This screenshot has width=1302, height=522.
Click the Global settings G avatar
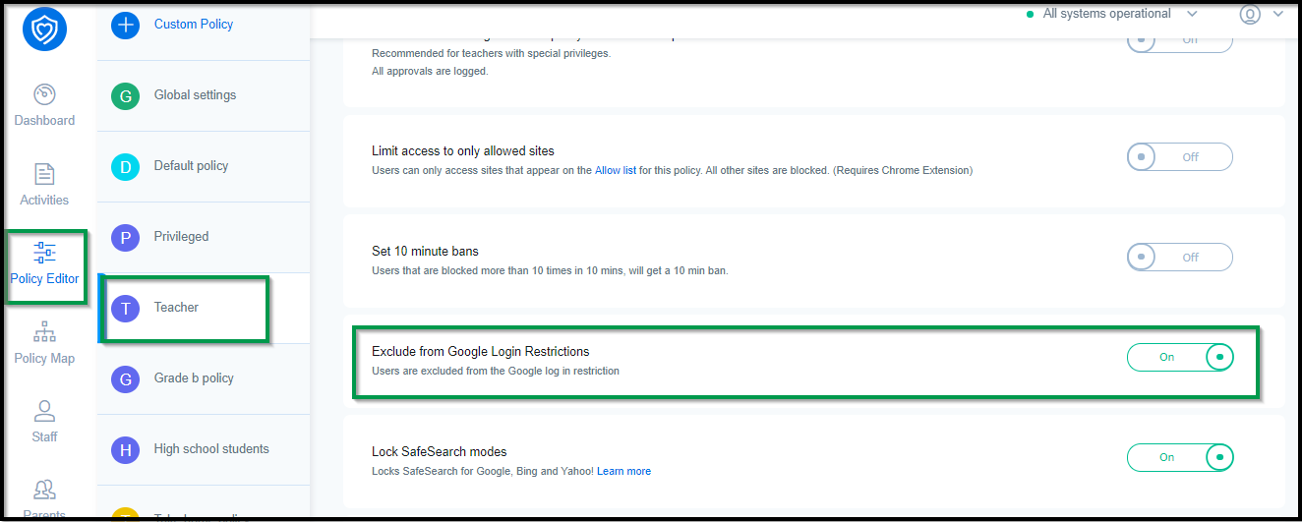coord(126,95)
